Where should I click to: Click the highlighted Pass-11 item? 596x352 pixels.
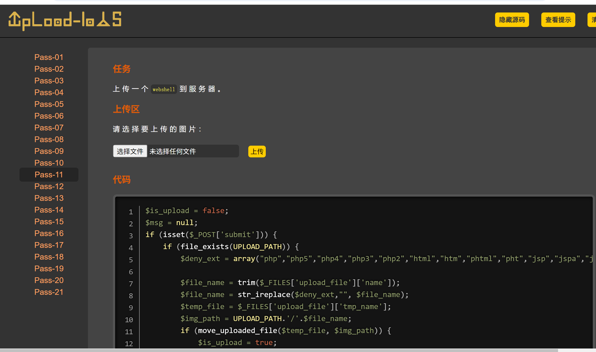pyautogui.click(x=49, y=175)
